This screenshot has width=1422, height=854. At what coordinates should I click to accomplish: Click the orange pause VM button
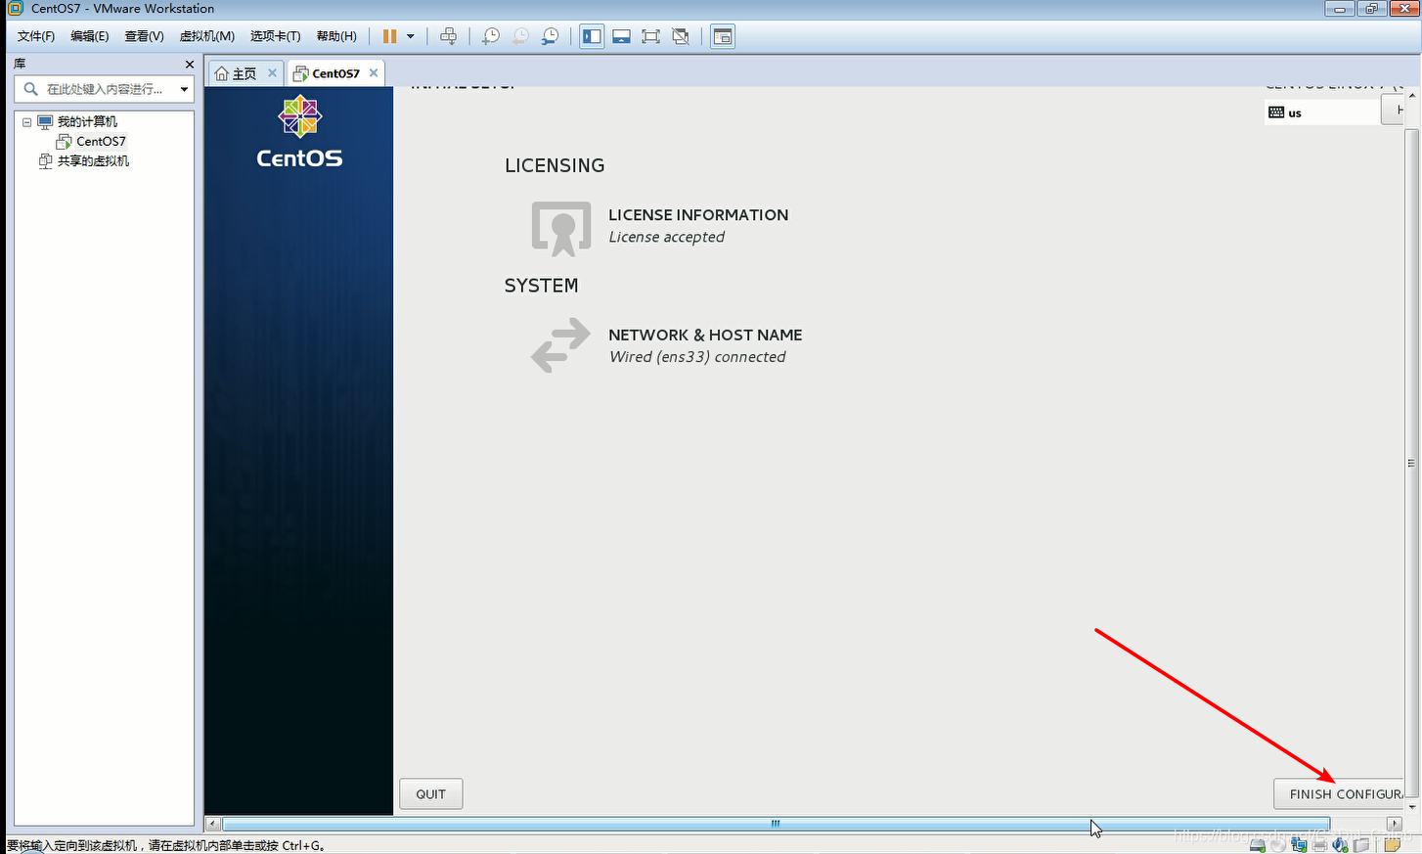click(389, 36)
